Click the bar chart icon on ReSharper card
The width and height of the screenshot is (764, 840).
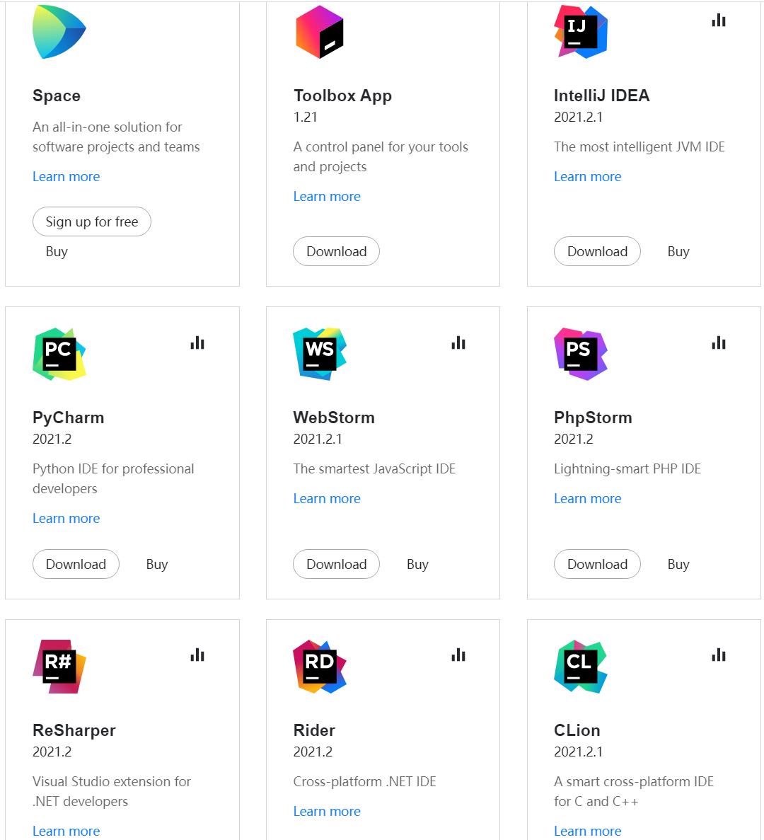197,655
